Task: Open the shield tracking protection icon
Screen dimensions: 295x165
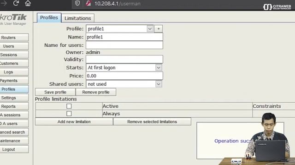Action: point(77,3)
